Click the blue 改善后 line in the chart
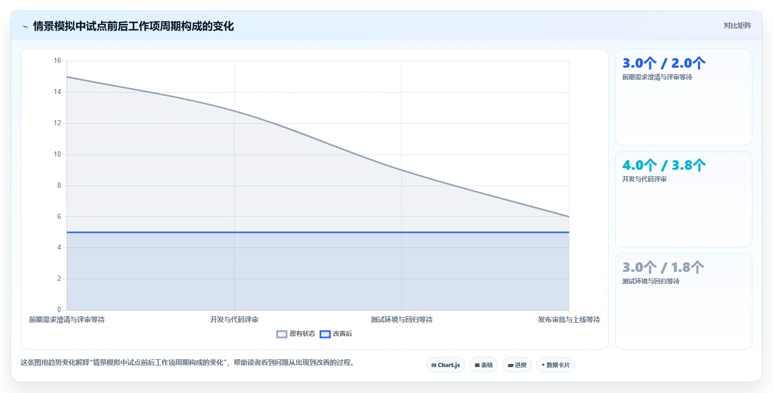The width and height of the screenshot is (773, 393). pyautogui.click(x=318, y=232)
